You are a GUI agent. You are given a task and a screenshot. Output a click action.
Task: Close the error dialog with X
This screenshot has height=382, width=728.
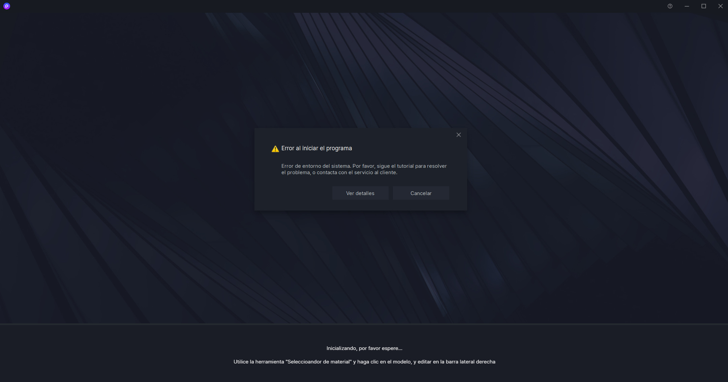[x=459, y=135]
